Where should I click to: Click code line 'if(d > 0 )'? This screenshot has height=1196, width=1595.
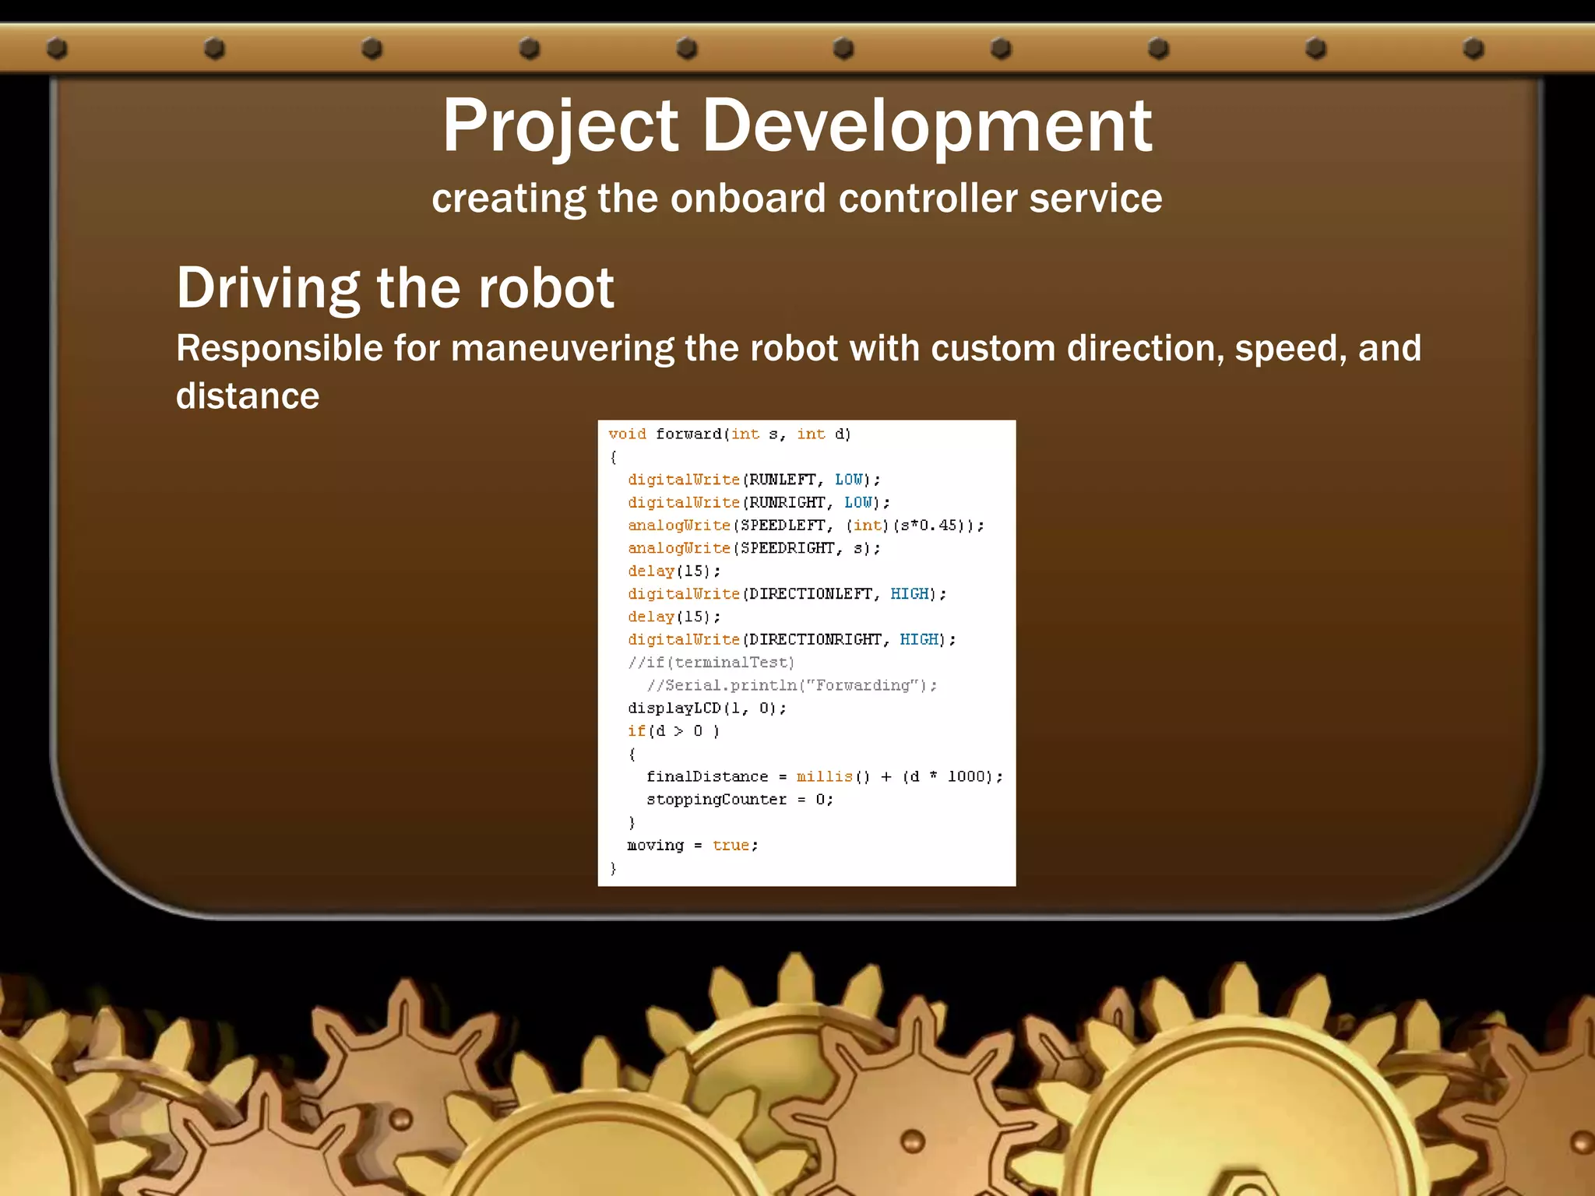click(674, 731)
